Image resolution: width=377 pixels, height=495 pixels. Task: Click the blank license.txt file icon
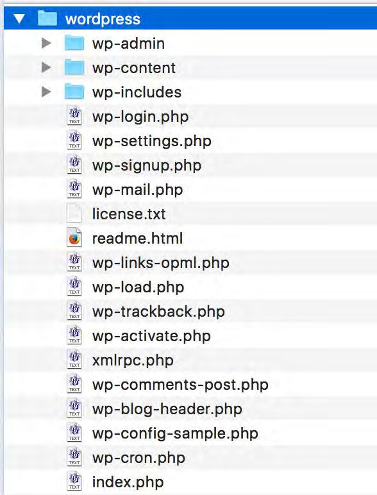tap(74, 214)
